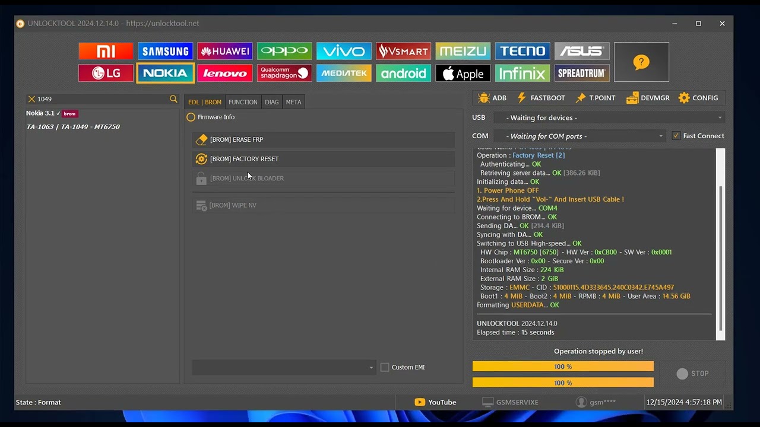Select the Infinix brand tile
Viewport: 760px width, 427px height.
(522, 74)
